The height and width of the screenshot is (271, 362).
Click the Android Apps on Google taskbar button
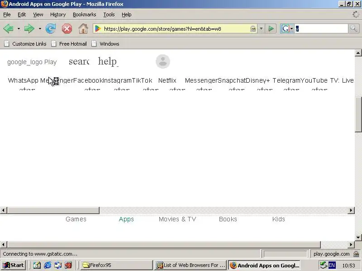pos(264,265)
